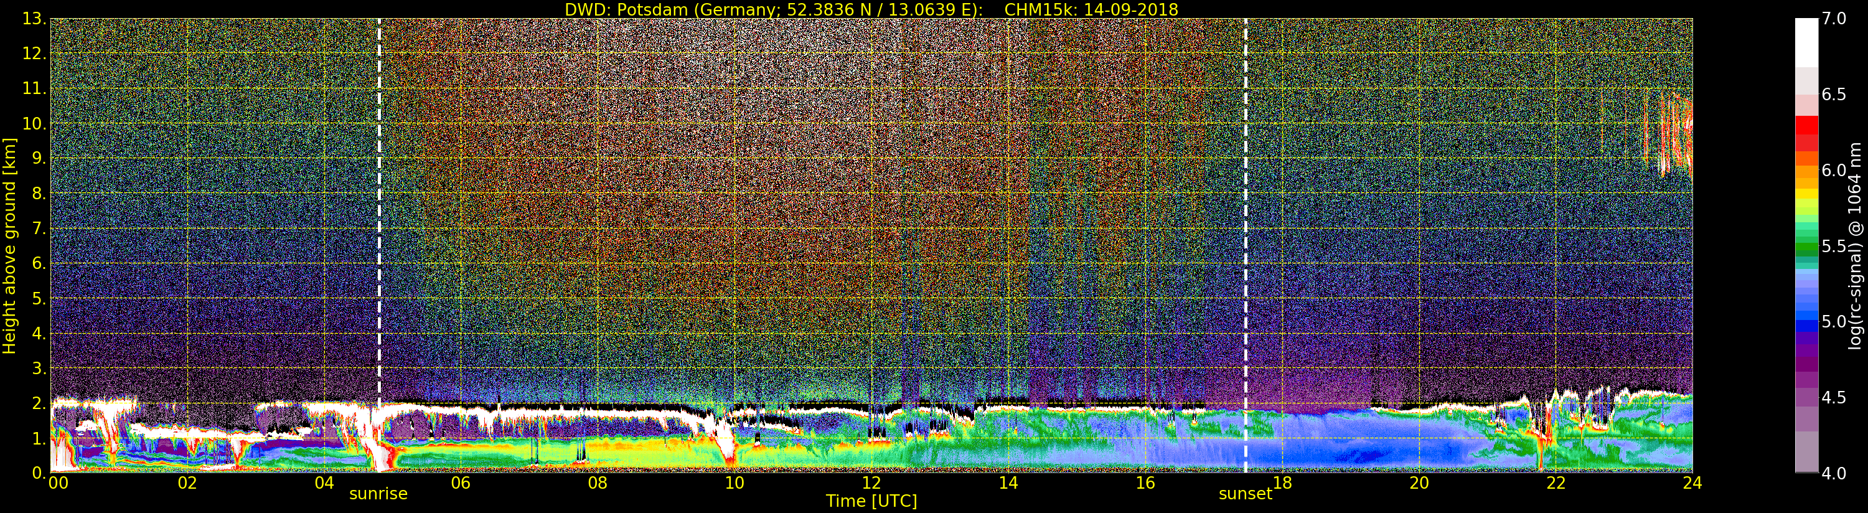This screenshot has height=513, width=1868.
Task: Click the '08' time tick label
Action: click(x=598, y=482)
